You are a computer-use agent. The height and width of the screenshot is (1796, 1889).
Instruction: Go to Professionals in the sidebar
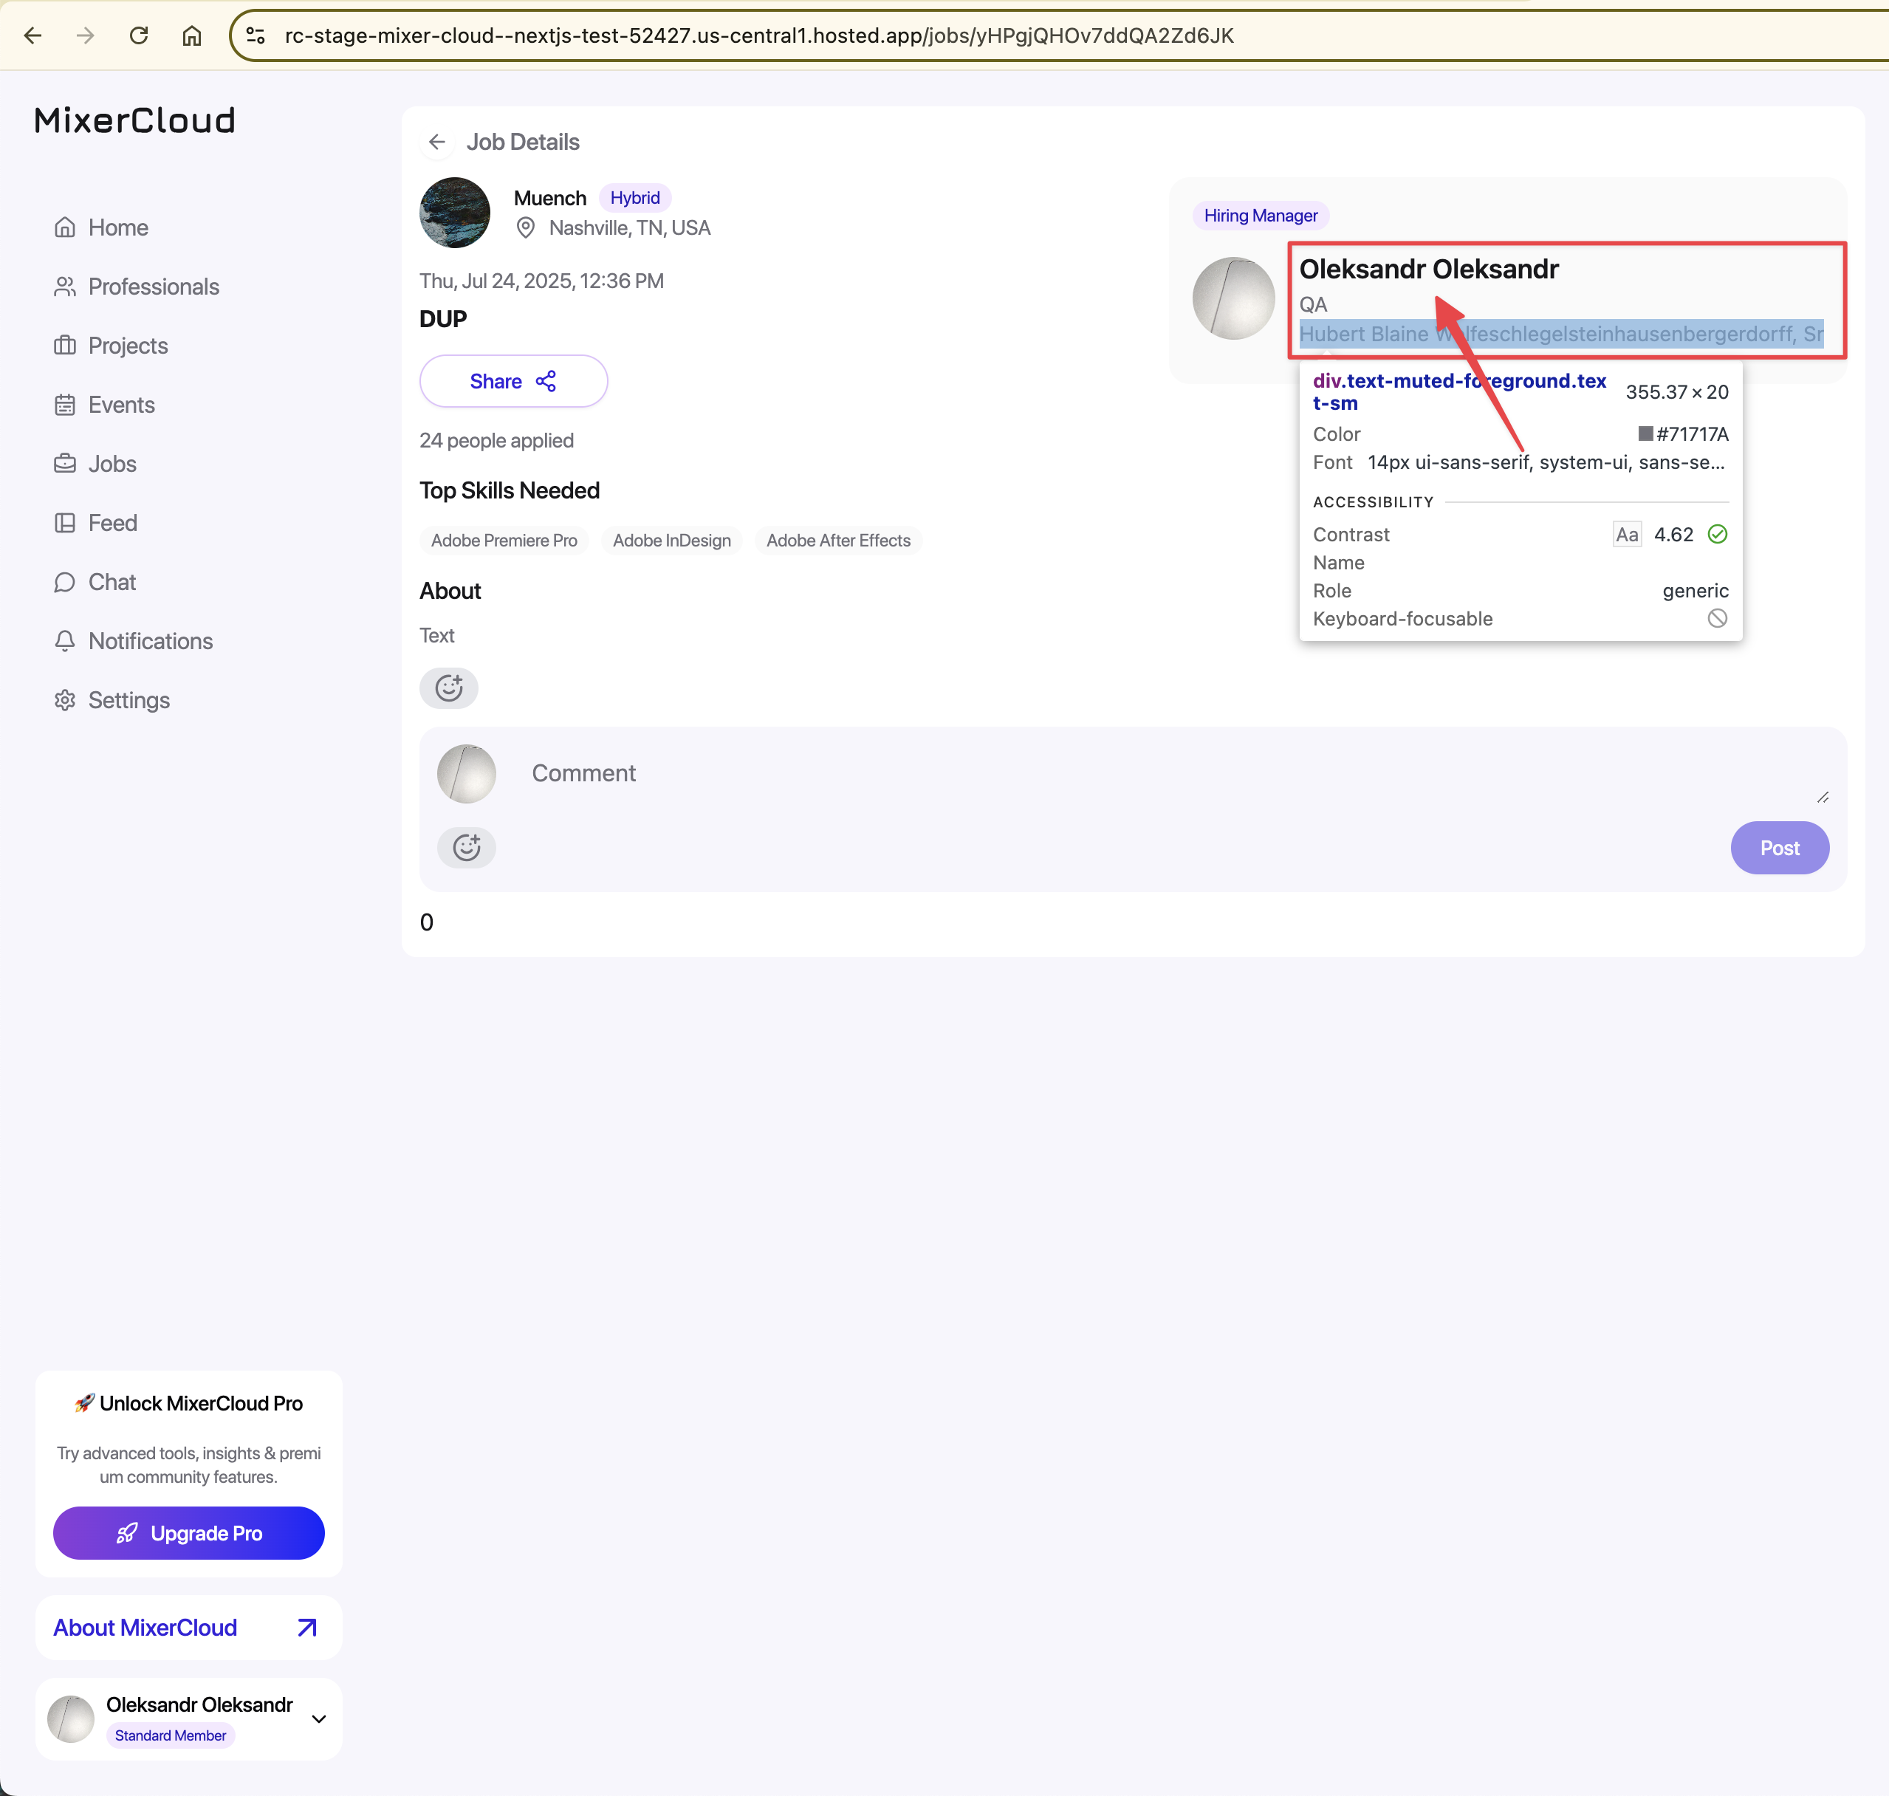point(153,287)
